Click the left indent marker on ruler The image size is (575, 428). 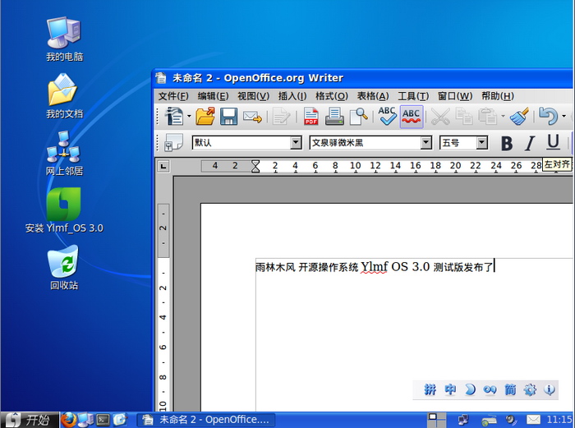point(255,166)
